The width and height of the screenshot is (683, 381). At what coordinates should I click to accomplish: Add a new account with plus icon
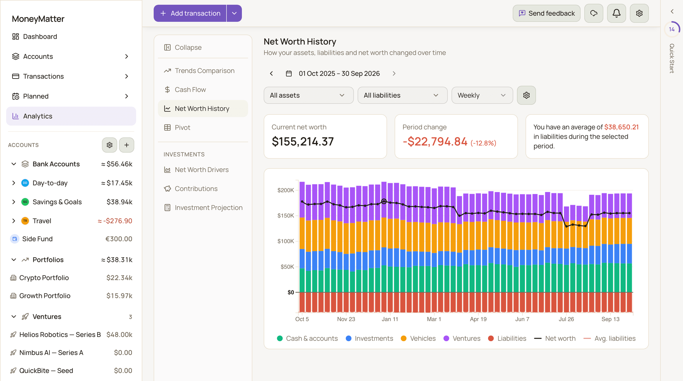127,145
